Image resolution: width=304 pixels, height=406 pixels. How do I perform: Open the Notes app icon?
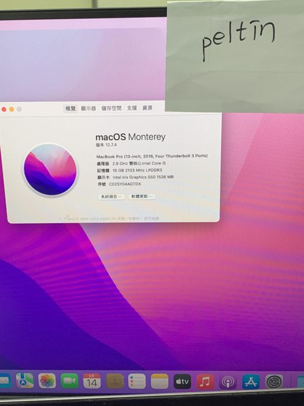pos(160,381)
